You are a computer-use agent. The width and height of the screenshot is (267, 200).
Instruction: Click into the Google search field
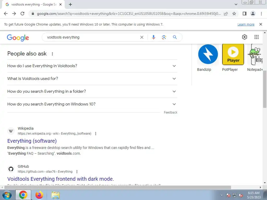click(92, 37)
